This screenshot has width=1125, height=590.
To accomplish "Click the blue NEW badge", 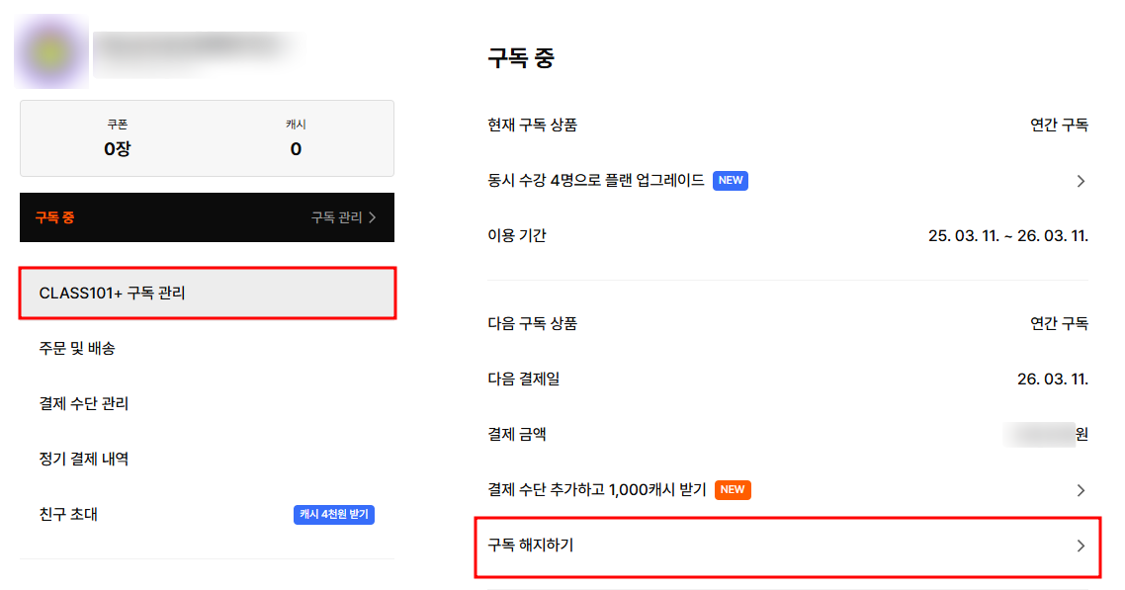I will 731,181.
